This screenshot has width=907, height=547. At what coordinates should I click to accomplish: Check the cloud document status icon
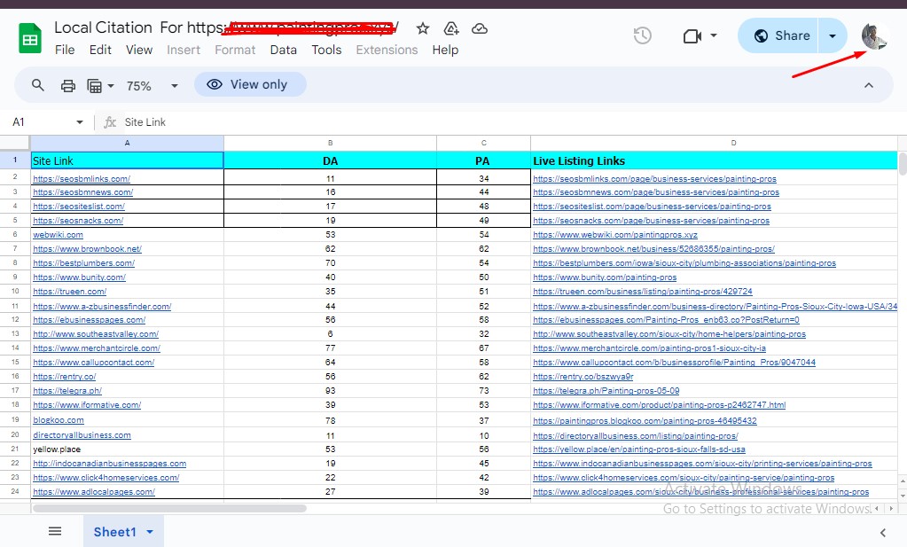pos(480,28)
